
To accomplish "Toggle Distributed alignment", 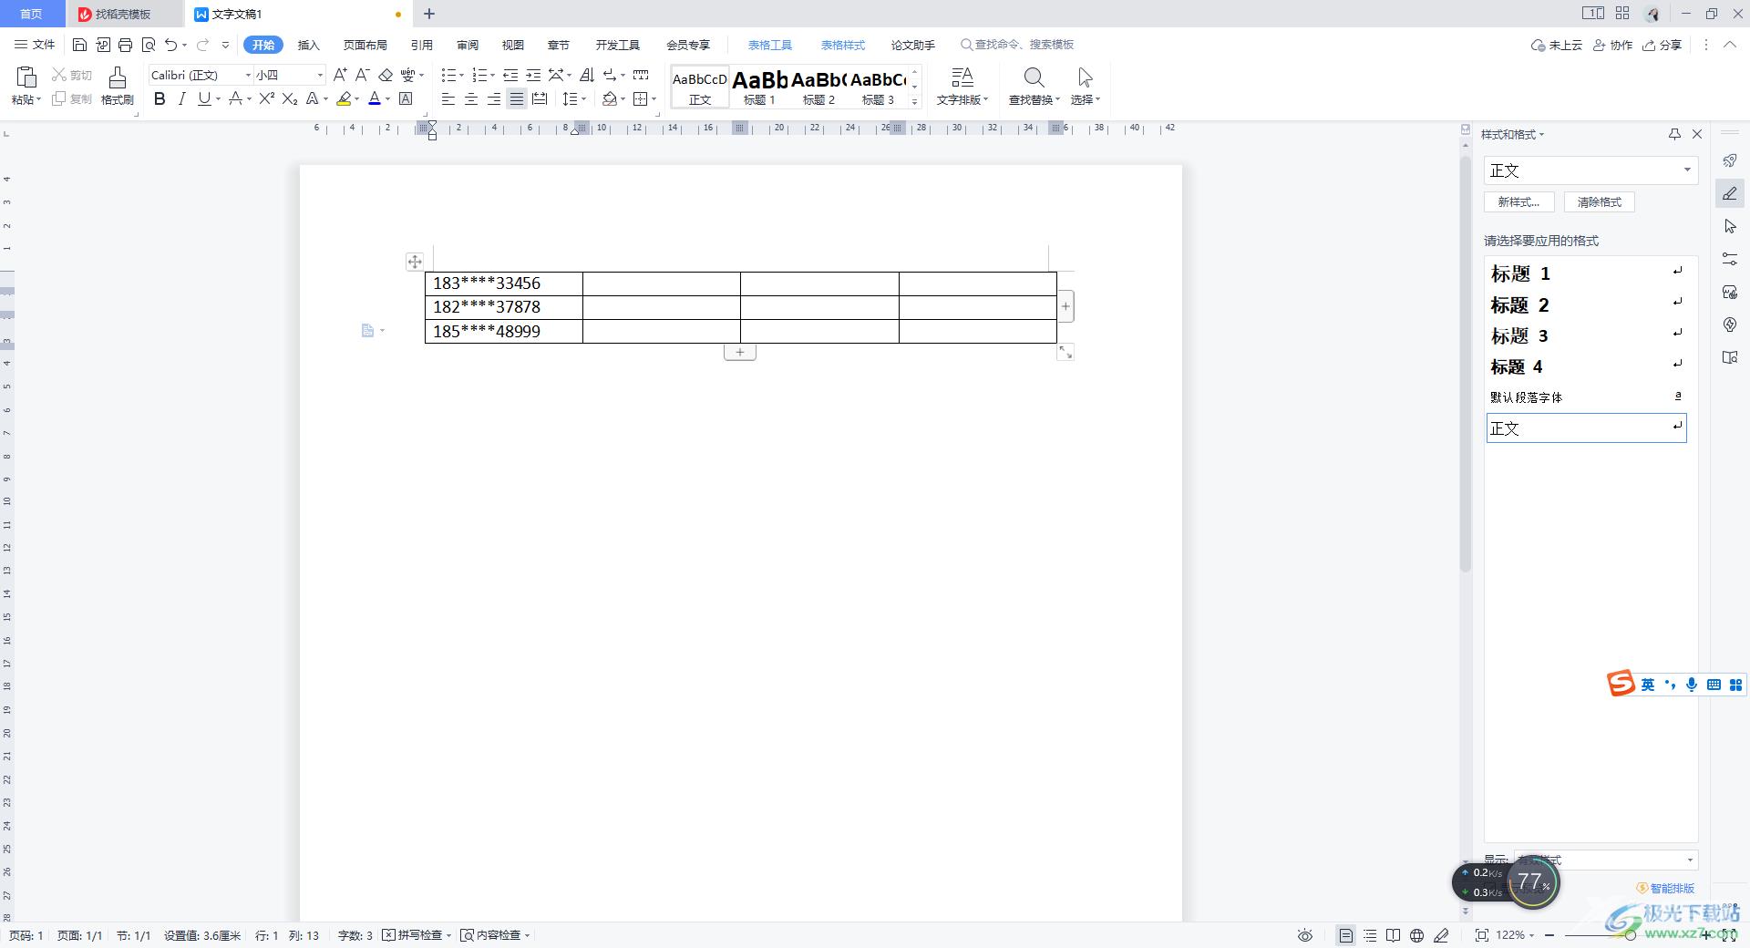I will pyautogui.click(x=540, y=98).
